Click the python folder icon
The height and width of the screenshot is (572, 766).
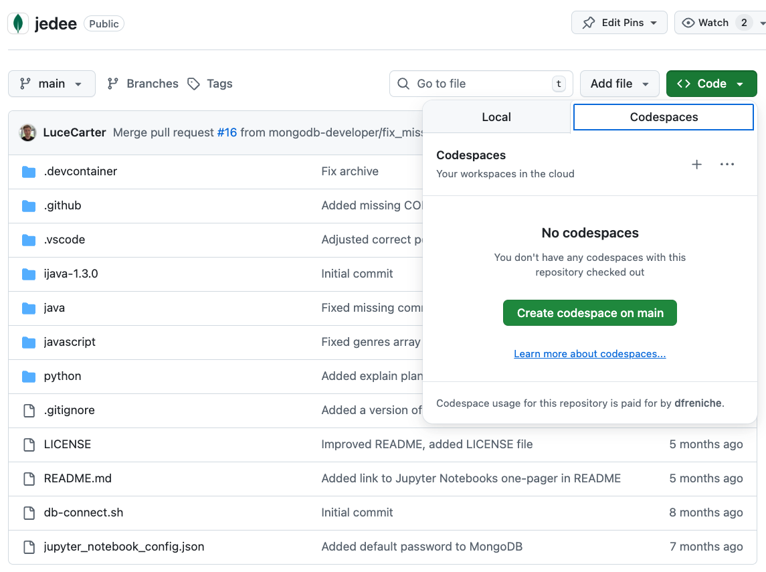pyautogui.click(x=29, y=377)
